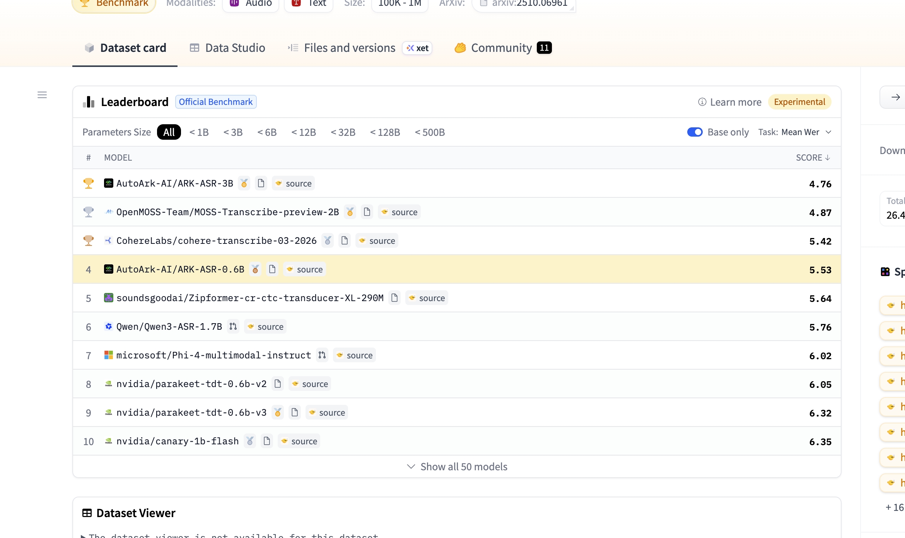The height and width of the screenshot is (538, 905).
Task: Click the 4.76 score value
Action: (820, 184)
